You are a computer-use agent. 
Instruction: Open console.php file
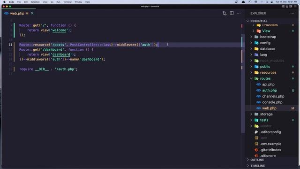point(272,102)
